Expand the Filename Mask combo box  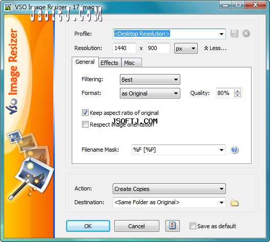[x=221, y=150]
